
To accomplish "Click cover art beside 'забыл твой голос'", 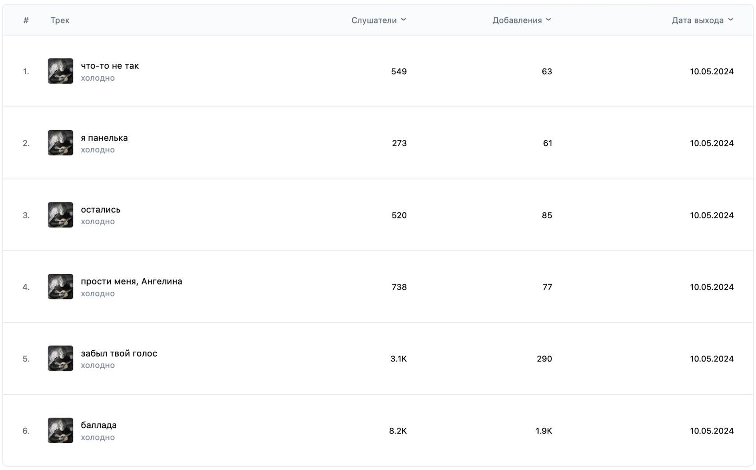I will (60, 358).
